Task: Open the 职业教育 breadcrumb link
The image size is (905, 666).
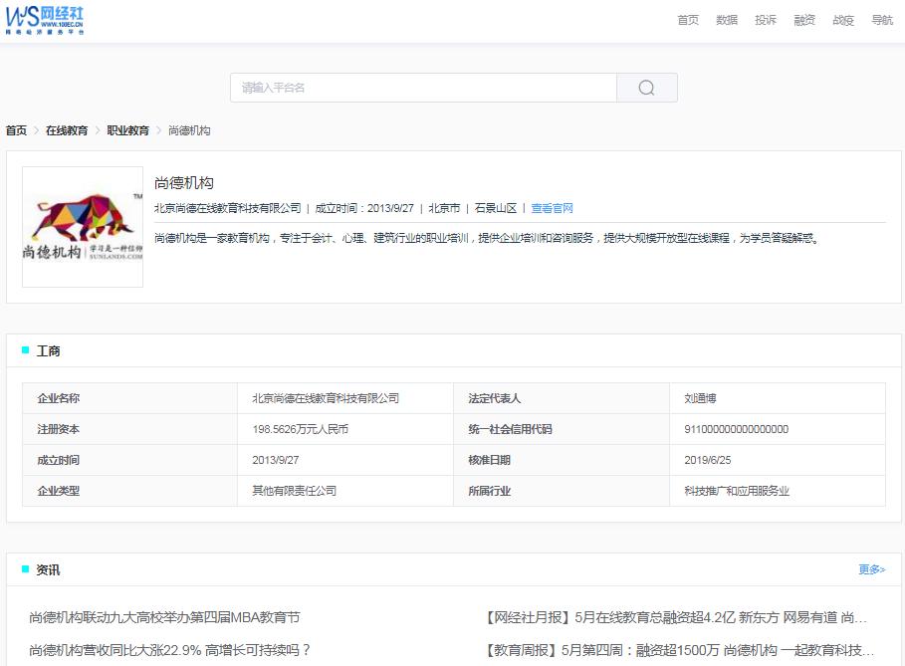Action: (x=126, y=129)
